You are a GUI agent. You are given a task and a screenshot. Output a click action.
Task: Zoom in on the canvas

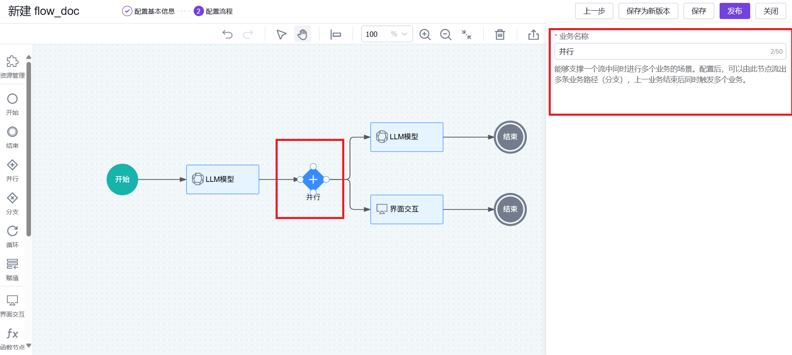pyautogui.click(x=425, y=34)
